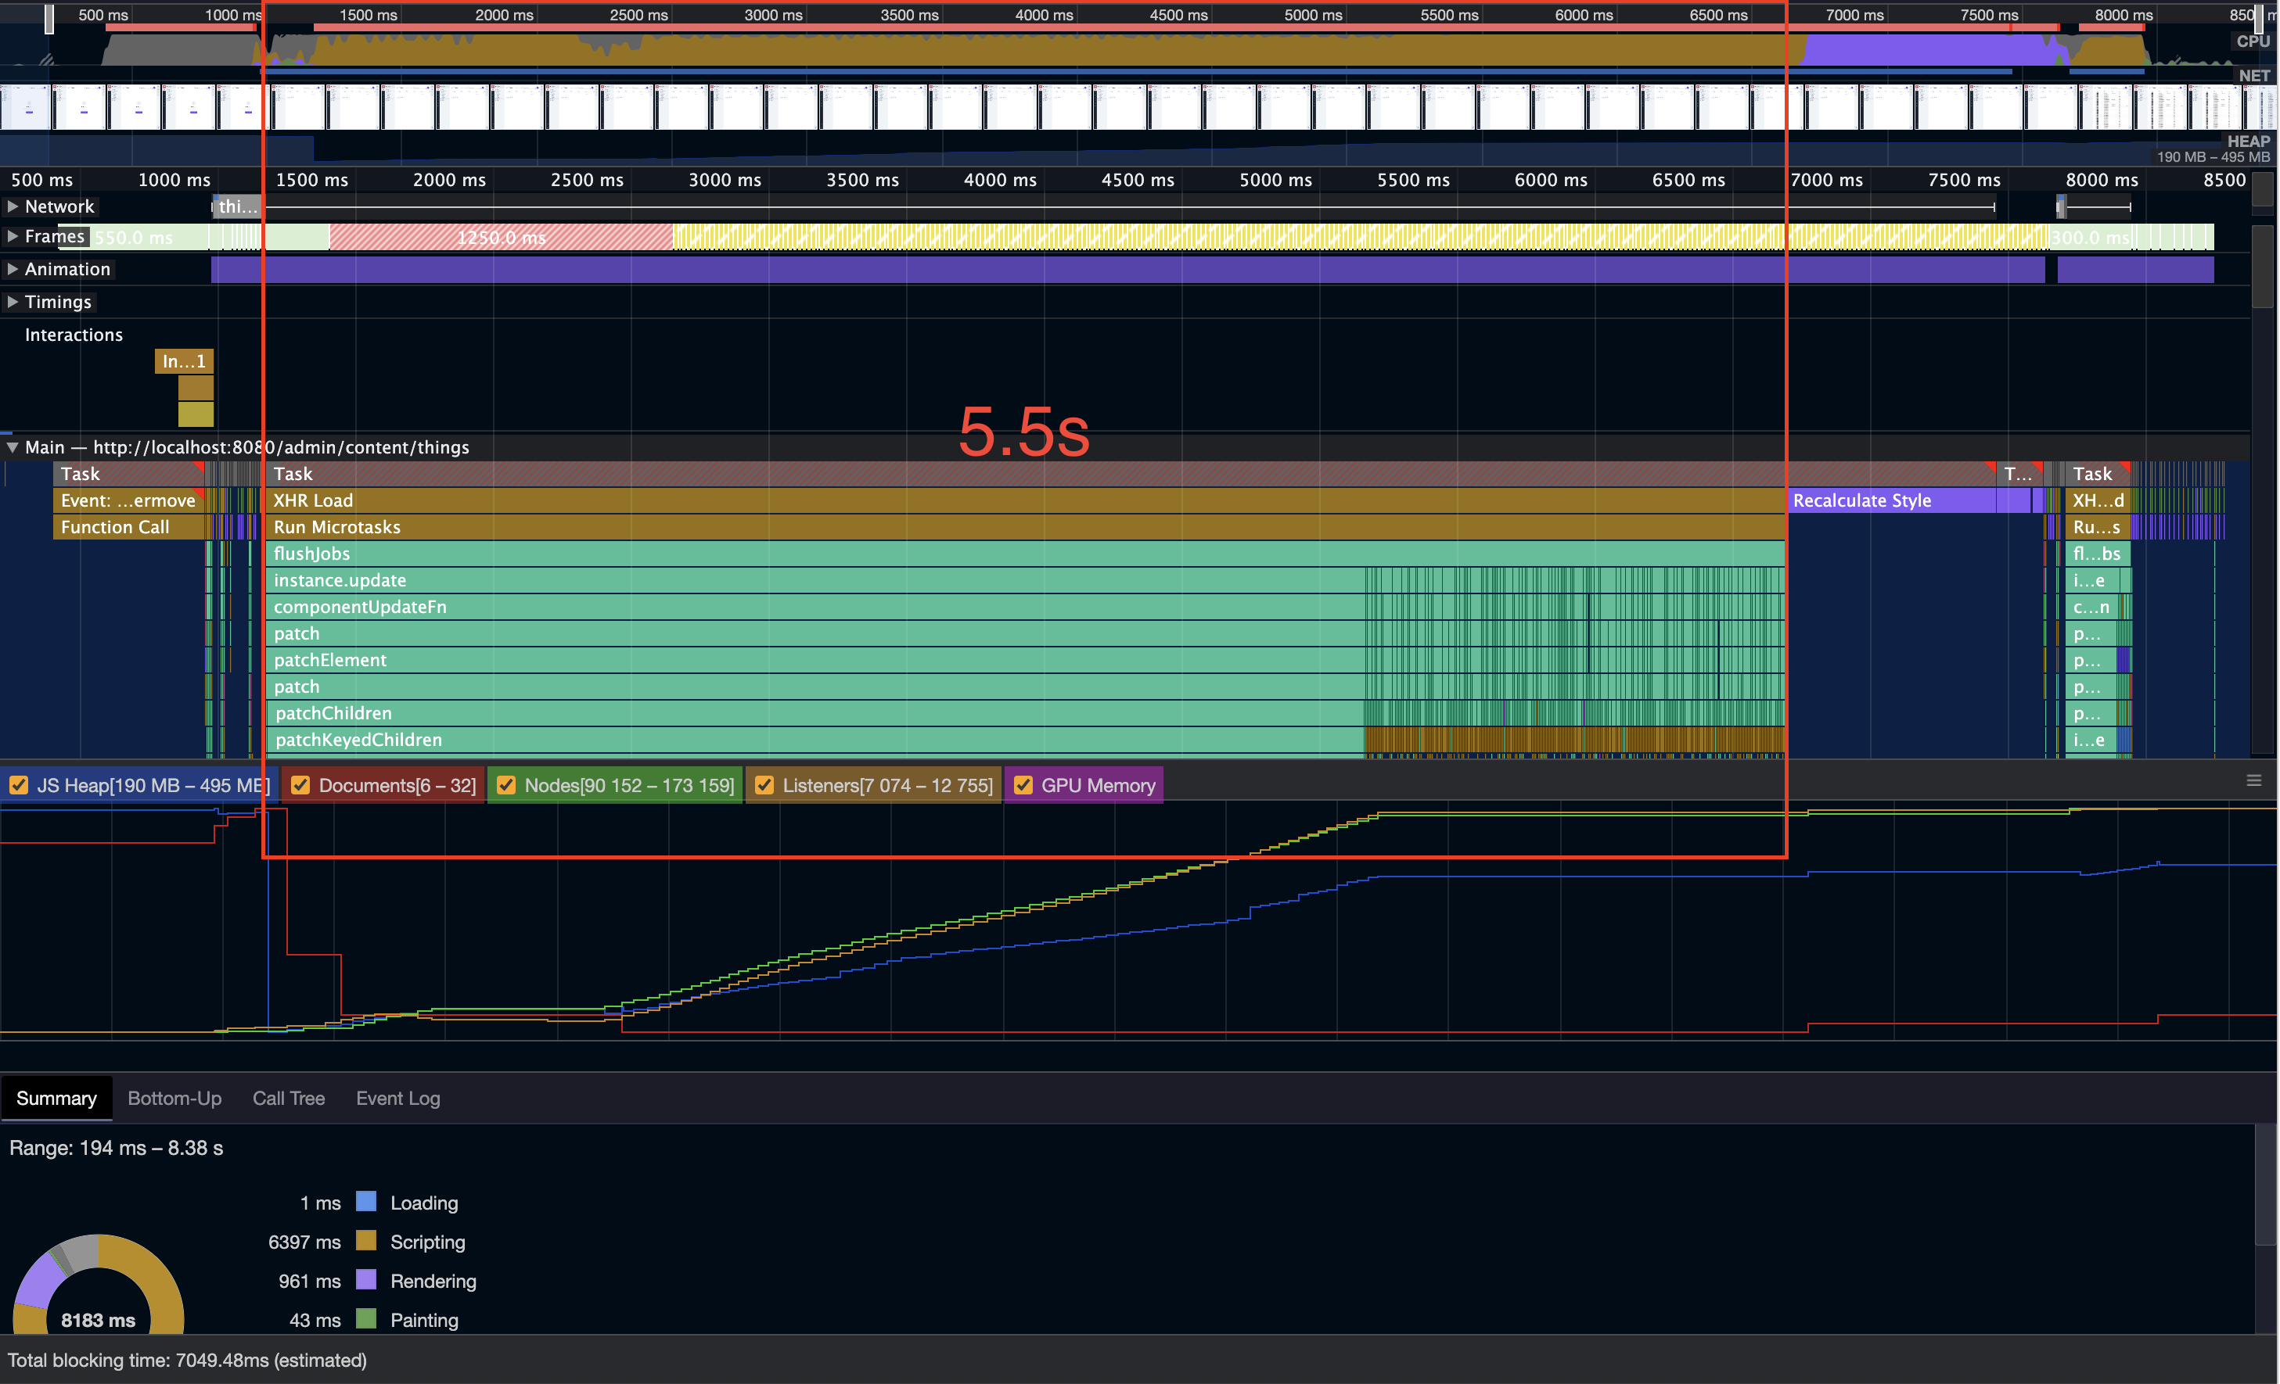Toggle the JS Heap counter checkbox
2280x1384 pixels.
pyautogui.click(x=20, y=785)
